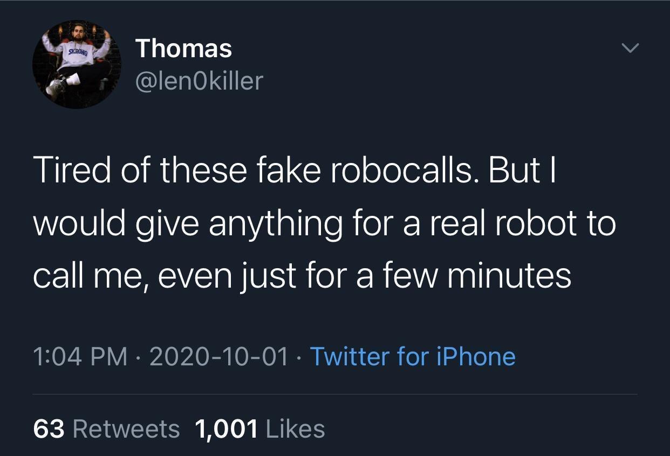View the 63 Retweets list

(x=106, y=429)
